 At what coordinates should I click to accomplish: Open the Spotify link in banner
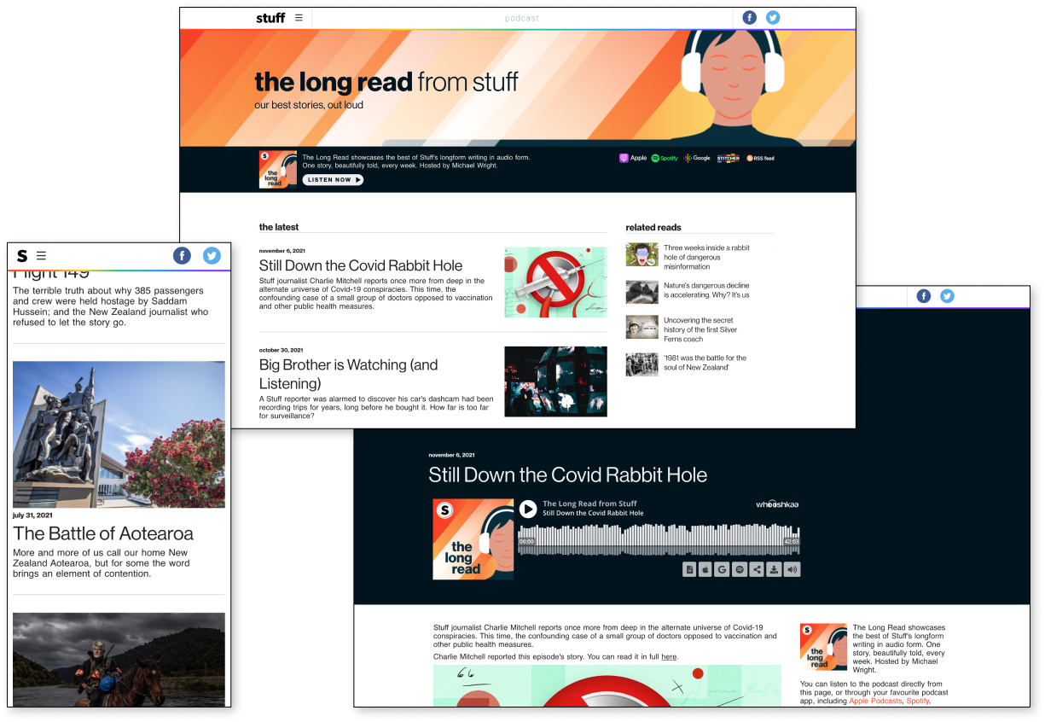coord(665,158)
